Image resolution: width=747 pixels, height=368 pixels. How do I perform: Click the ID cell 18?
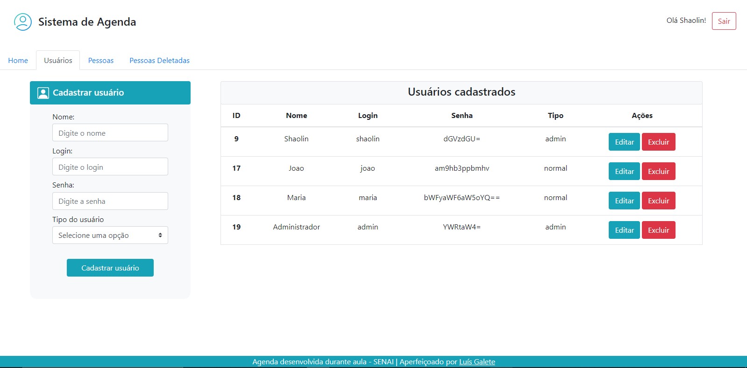click(x=236, y=198)
